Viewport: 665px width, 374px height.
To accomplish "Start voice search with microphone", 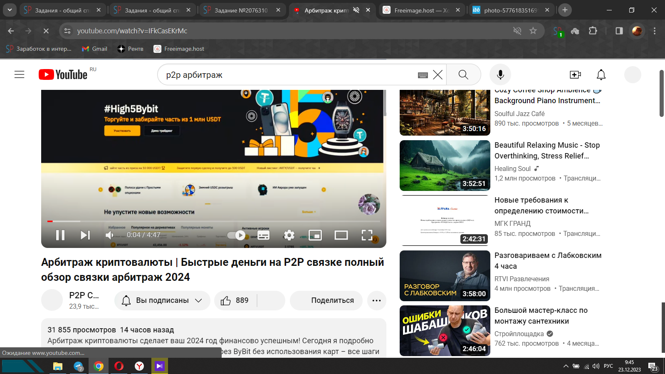I will (x=500, y=75).
